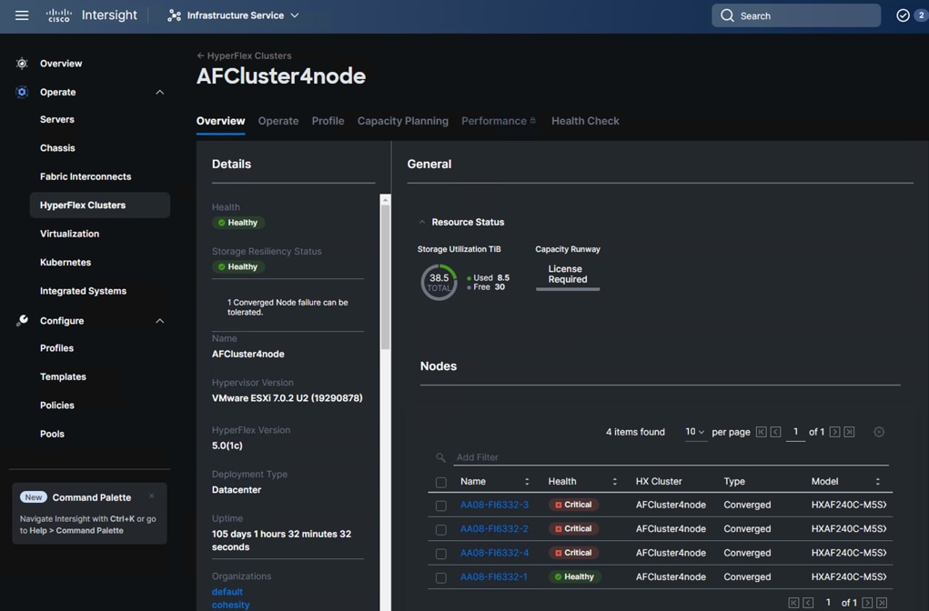Open the requests checkmark icon in header
929x611 pixels.
pyautogui.click(x=903, y=15)
